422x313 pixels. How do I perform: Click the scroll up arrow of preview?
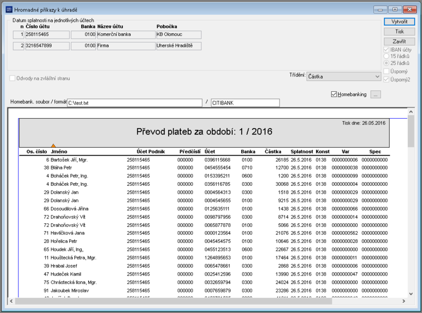click(x=411, y=111)
